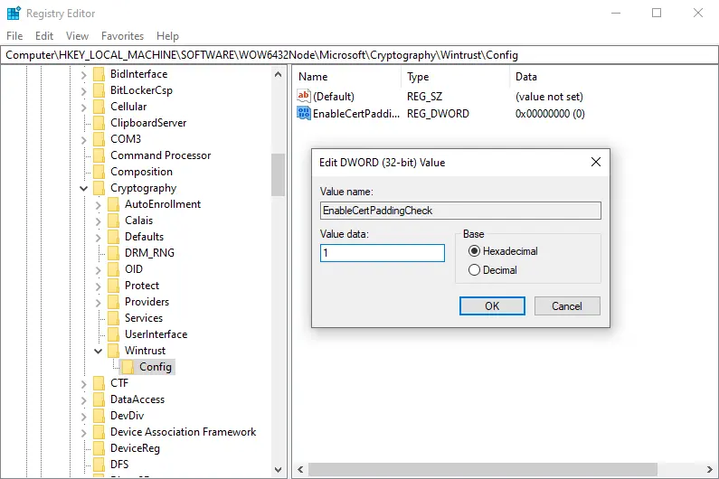Click the tree pane scroll up arrow
This screenshot has height=479, width=719.
(278, 74)
